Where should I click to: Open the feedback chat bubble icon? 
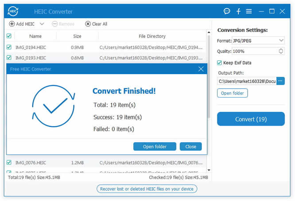(227, 11)
